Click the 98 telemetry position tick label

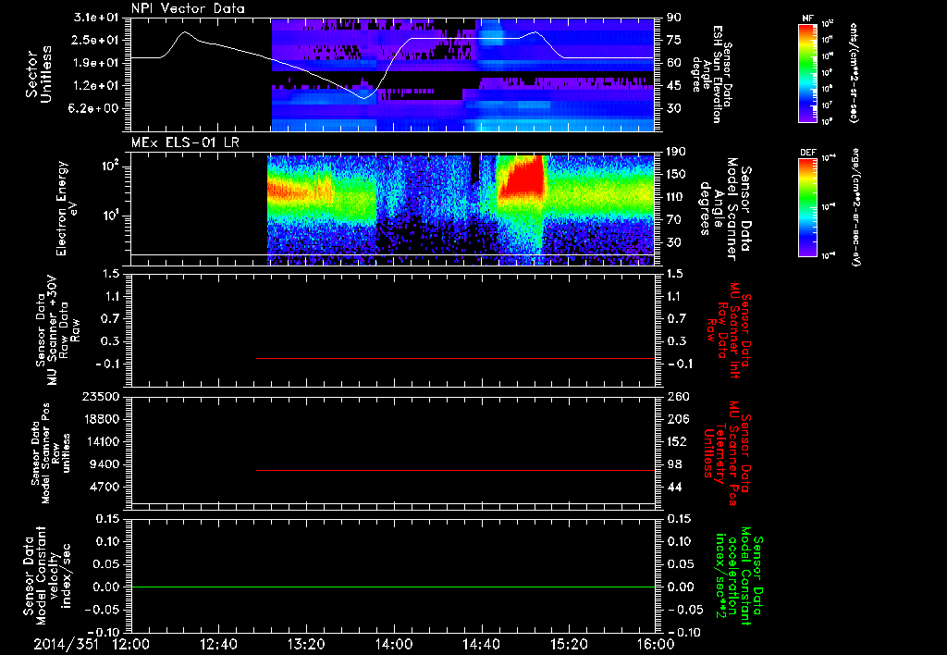[x=674, y=464]
